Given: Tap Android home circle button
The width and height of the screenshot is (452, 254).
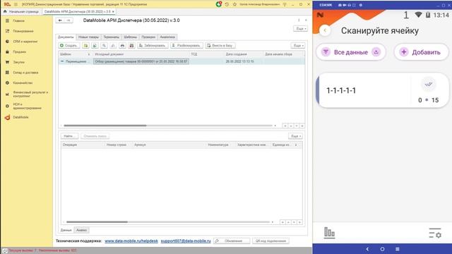Looking at the screenshot, I should 382,249.
